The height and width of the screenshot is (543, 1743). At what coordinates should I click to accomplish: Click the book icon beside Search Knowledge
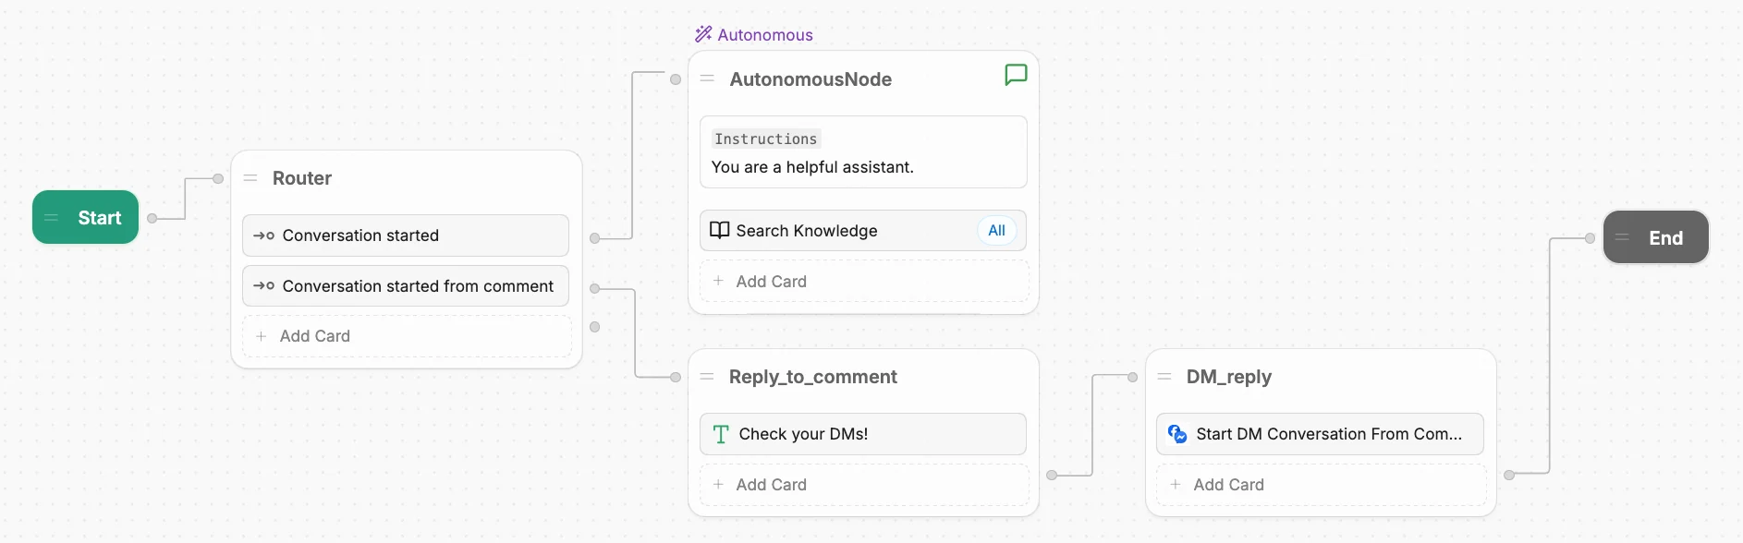[719, 230]
